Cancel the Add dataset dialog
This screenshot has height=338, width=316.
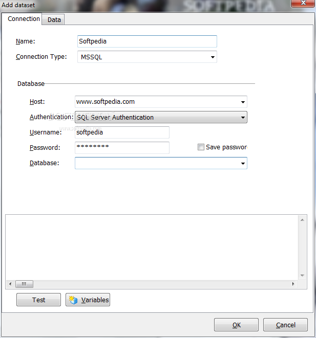coord(285,325)
